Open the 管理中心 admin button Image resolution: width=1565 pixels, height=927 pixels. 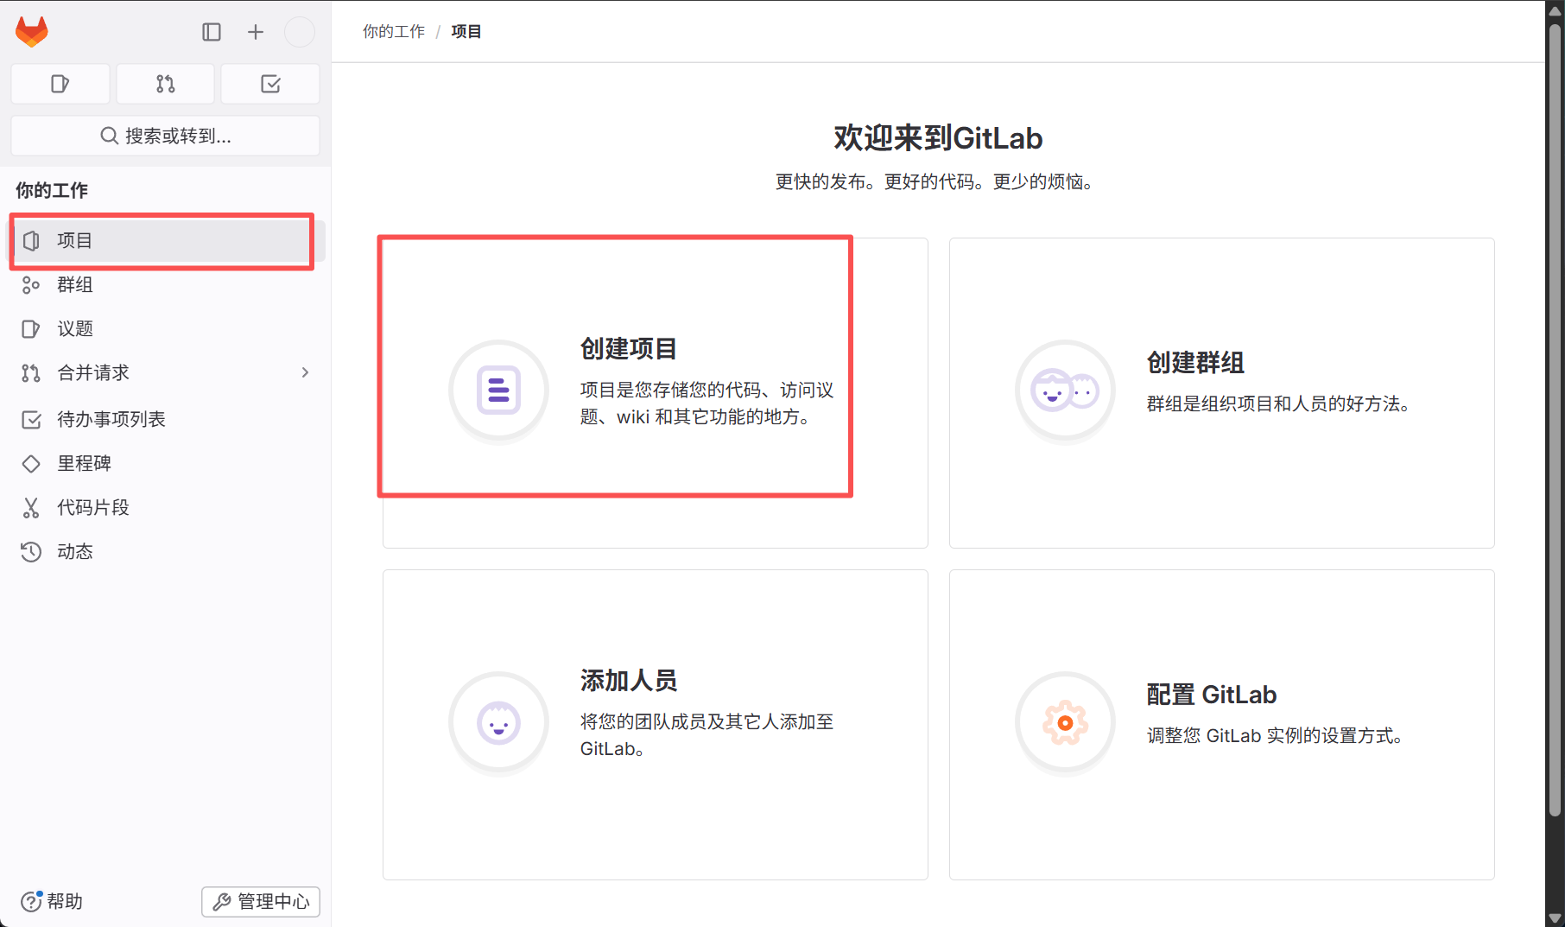[x=261, y=901]
